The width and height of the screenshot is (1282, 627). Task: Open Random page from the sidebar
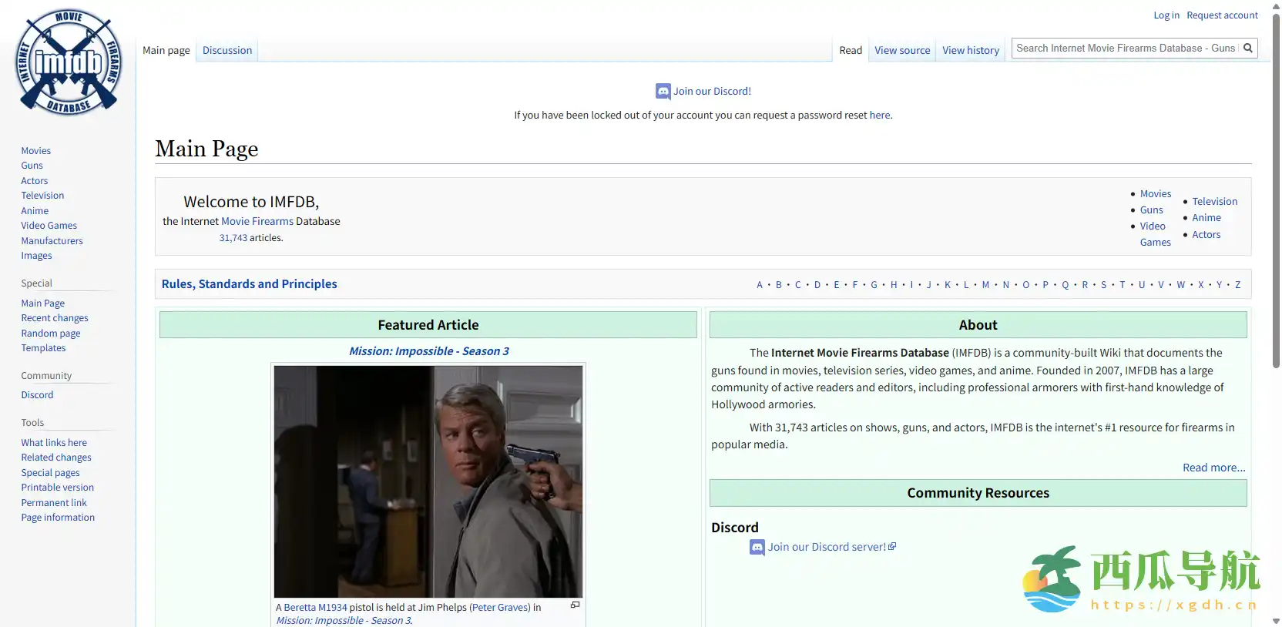pyautogui.click(x=51, y=334)
